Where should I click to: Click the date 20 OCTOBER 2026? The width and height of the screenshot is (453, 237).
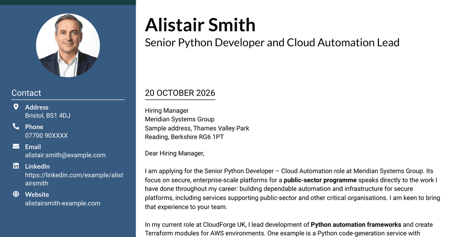coord(180,93)
